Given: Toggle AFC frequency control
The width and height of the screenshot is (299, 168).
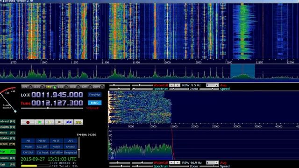Looking at the screenshot, I should pyautogui.click(x=71, y=141).
